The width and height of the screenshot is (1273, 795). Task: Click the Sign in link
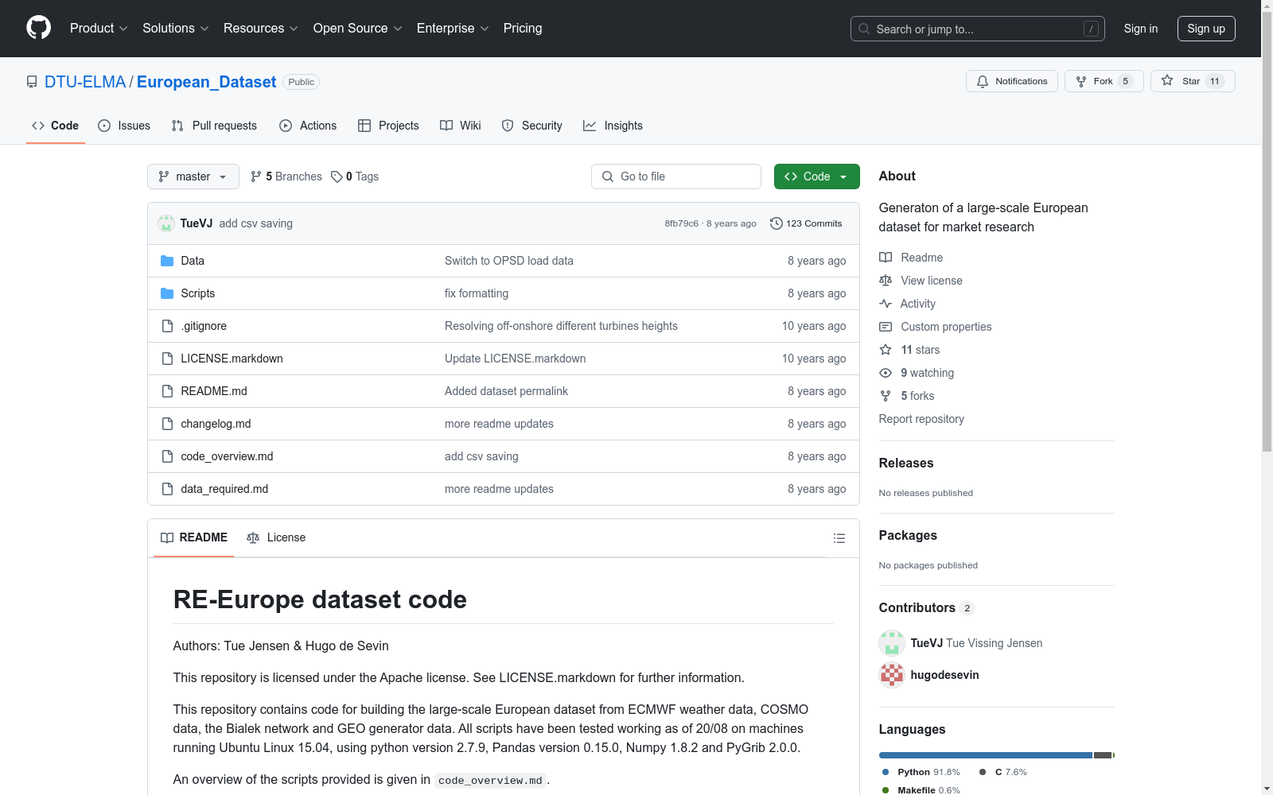point(1141,29)
